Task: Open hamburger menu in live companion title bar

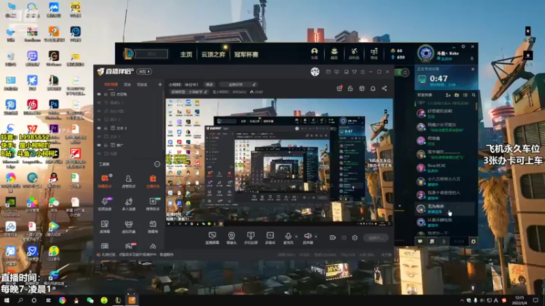Action: coord(362,72)
